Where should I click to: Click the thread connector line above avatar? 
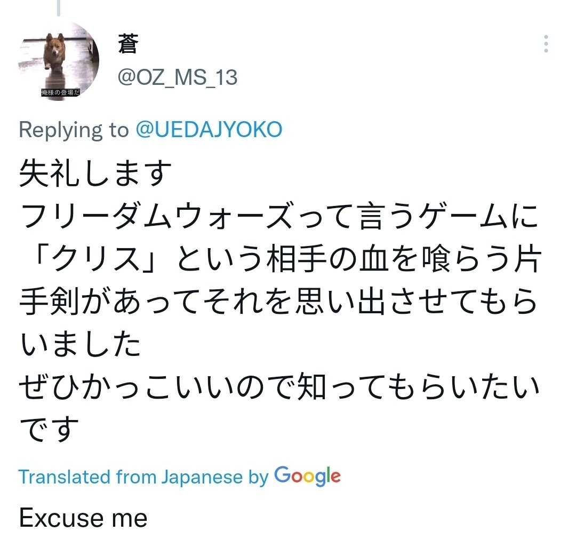coord(59,7)
